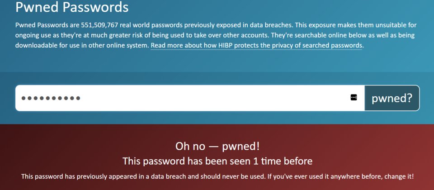Viewport: 434px width, 190px height.
Task: Click the "Pwned Passwords" page heading
Action: point(72,7)
